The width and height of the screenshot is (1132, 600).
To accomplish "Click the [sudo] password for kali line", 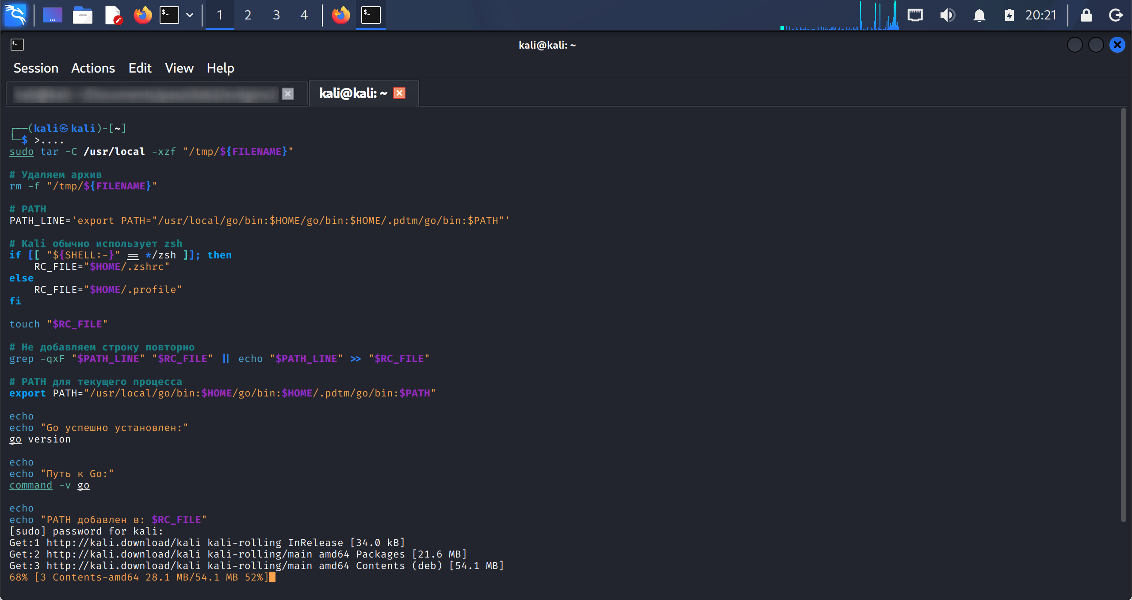I will [86, 531].
